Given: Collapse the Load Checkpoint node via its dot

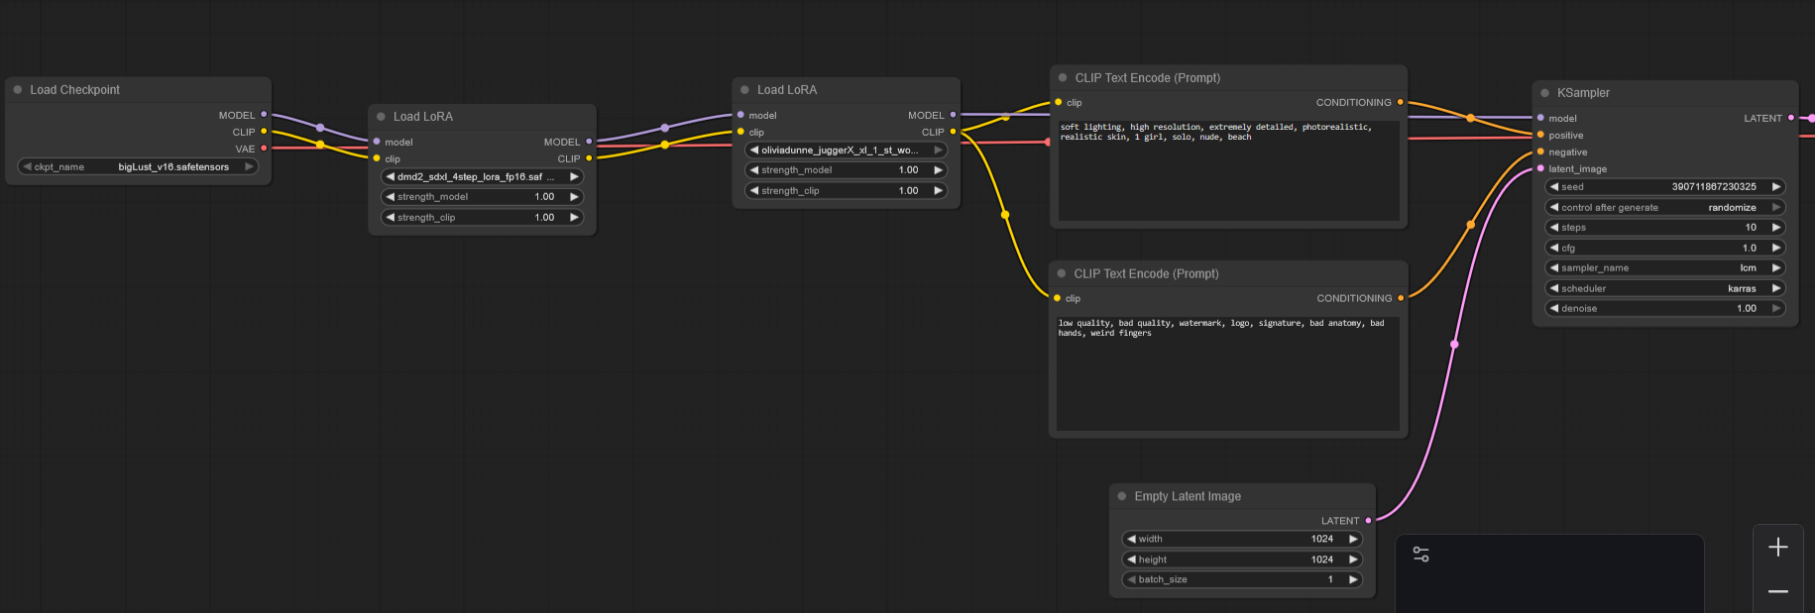Looking at the screenshot, I should [18, 89].
